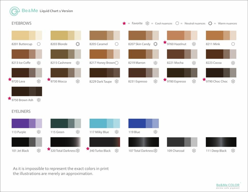
Task: Click the EYEBROWS section heading
Action: click(x=21, y=23)
